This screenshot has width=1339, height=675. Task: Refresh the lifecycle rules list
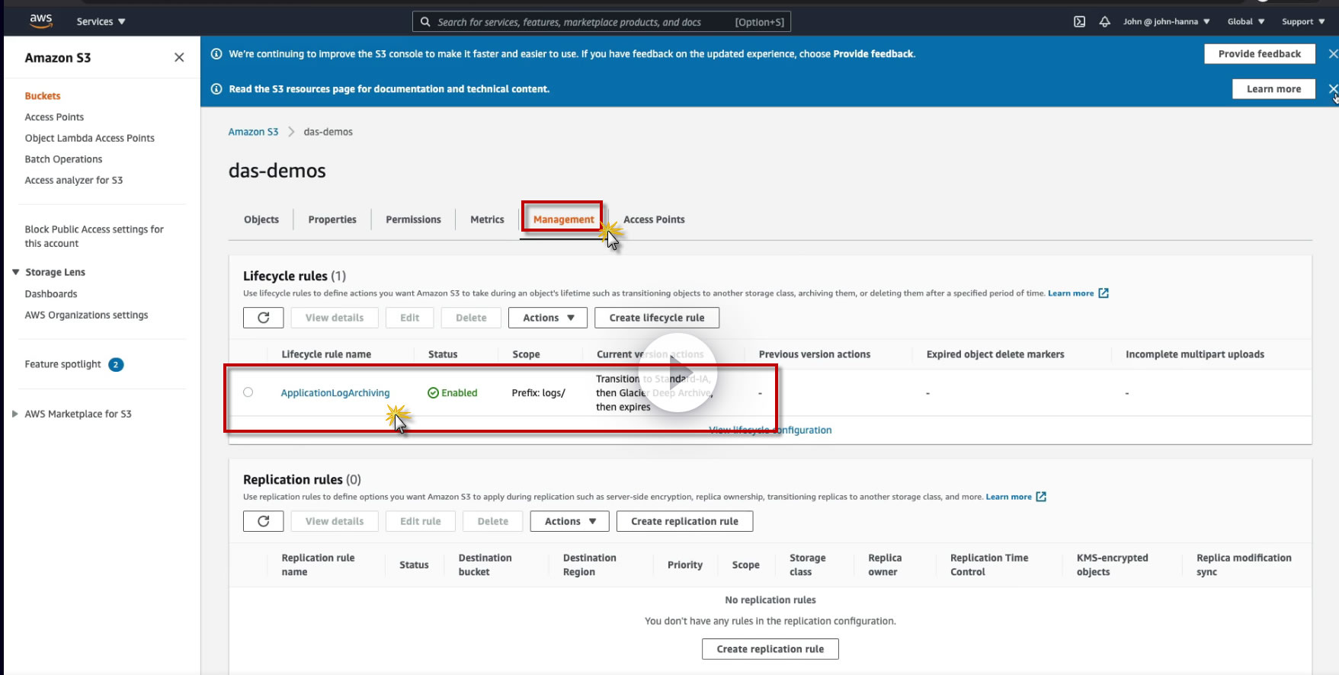click(264, 318)
